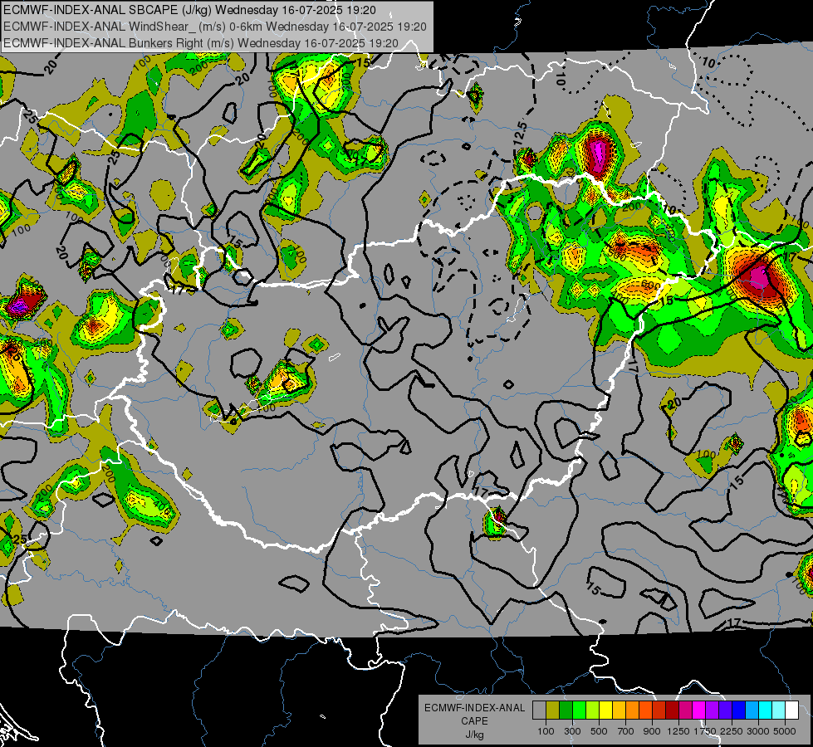Select the bright cyan legend swatch
The height and width of the screenshot is (747, 813).
coord(766,710)
